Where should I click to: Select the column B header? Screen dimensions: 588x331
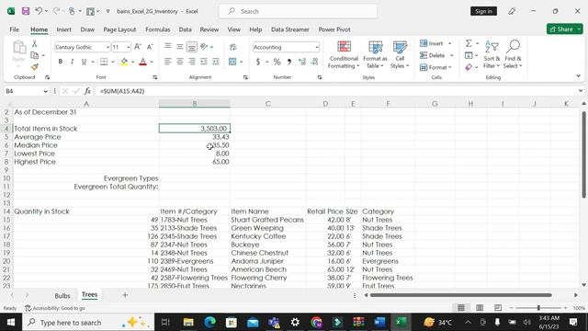point(194,104)
